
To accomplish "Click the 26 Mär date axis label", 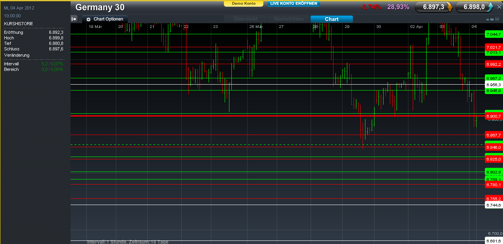I will 256,26.
